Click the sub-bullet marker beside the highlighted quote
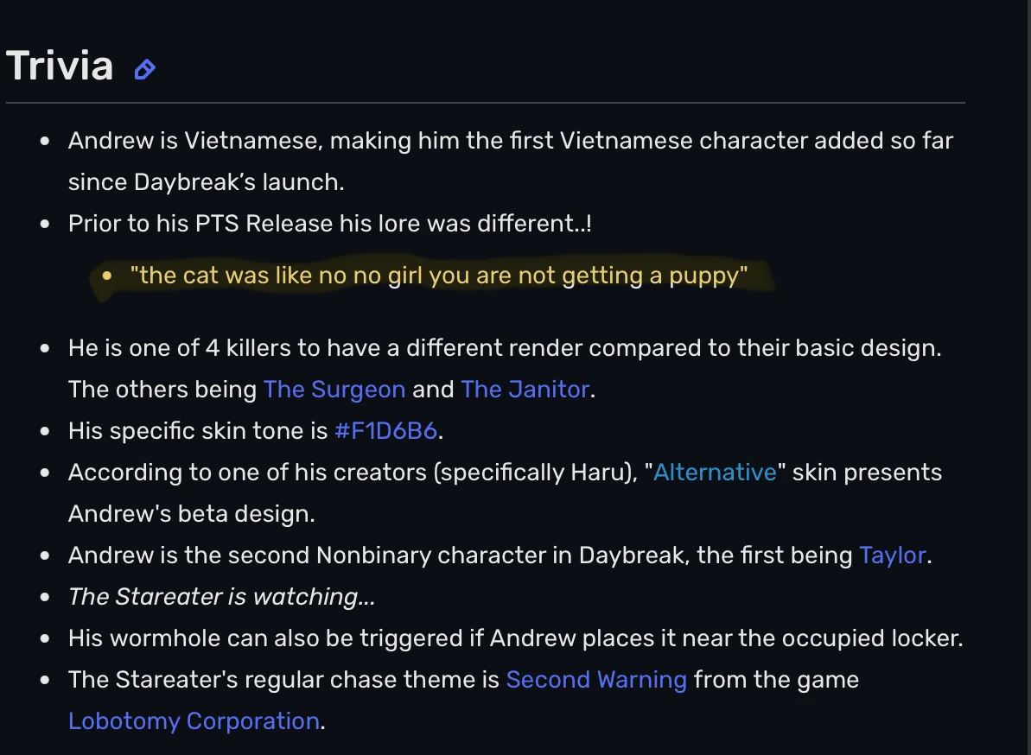 coord(107,275)
